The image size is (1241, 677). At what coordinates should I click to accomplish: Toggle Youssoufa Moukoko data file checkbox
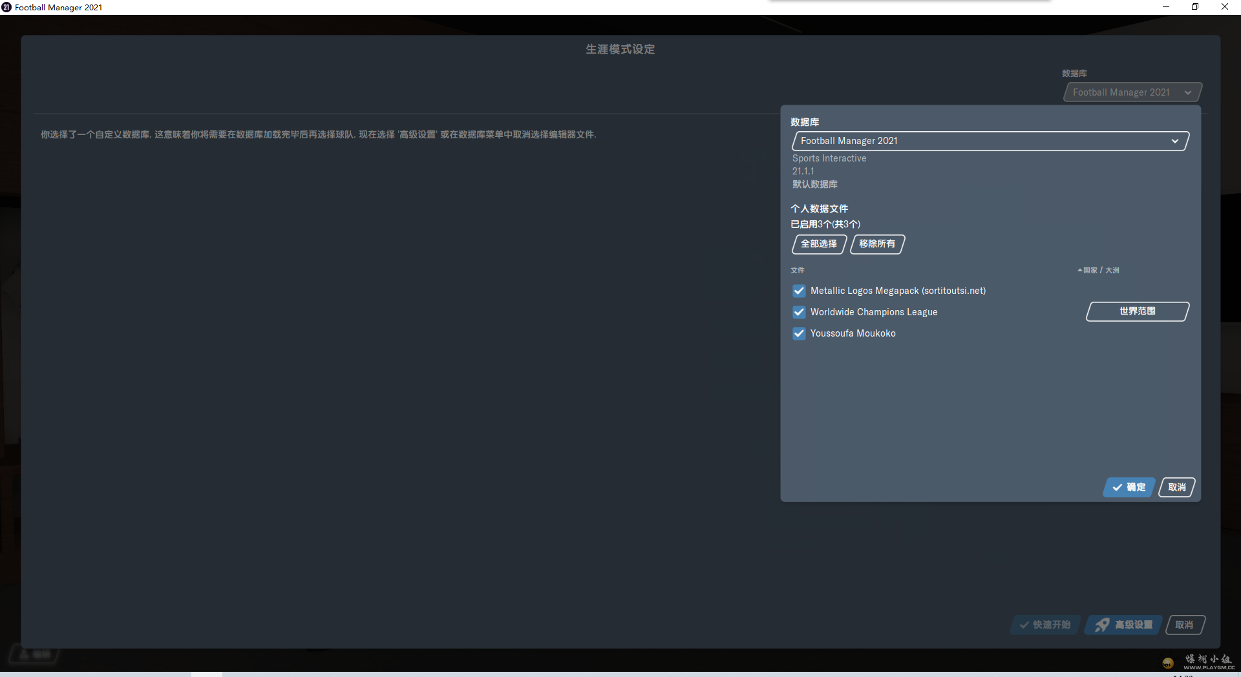click(x=799, y=333)
